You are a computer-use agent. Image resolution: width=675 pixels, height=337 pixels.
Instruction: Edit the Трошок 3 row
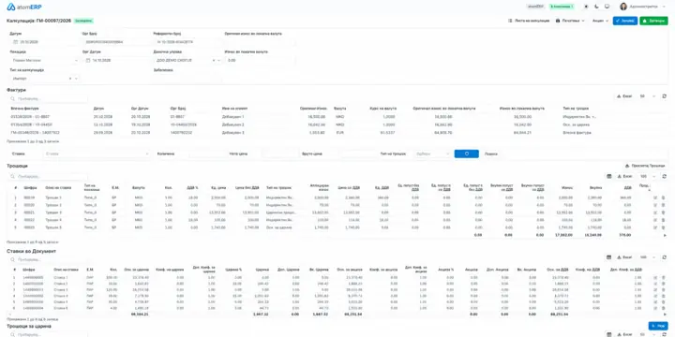click(x=655, y=212)
